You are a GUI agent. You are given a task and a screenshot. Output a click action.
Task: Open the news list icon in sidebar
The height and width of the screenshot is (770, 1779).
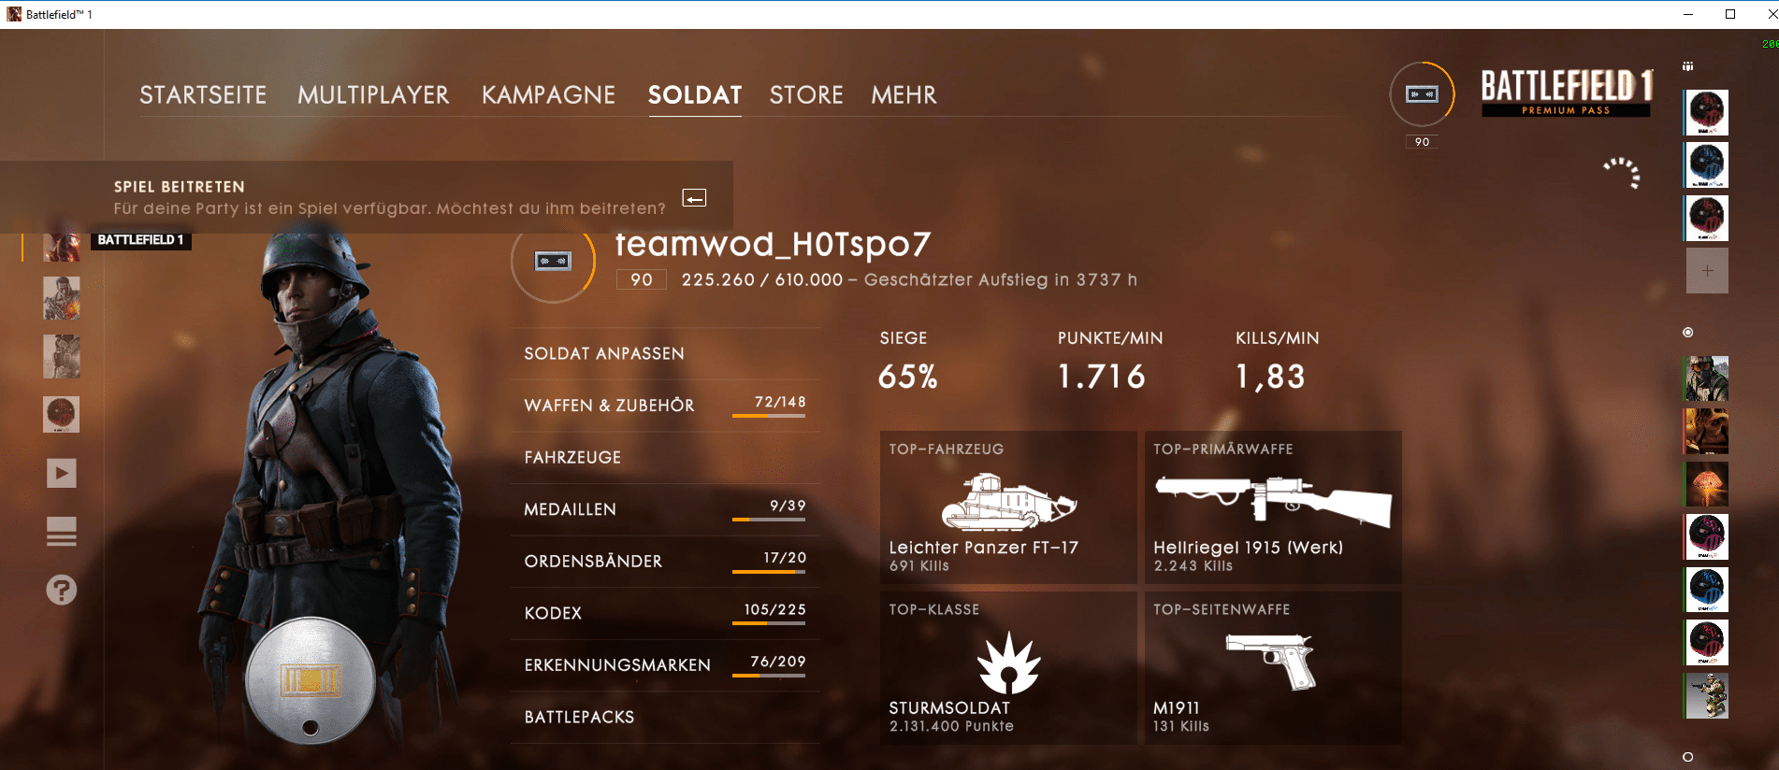tap(62, 532)
